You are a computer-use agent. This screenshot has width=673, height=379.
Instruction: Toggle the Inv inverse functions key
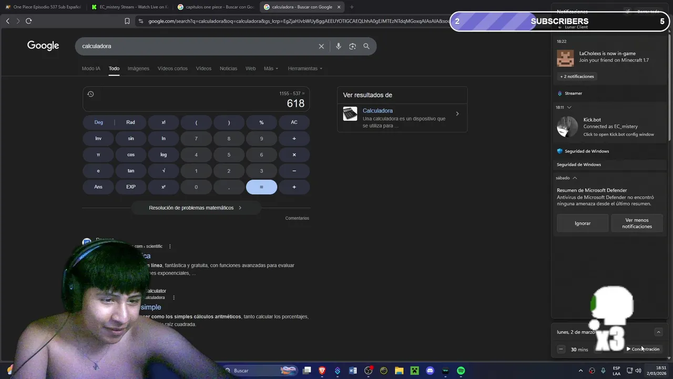point(98,138)
